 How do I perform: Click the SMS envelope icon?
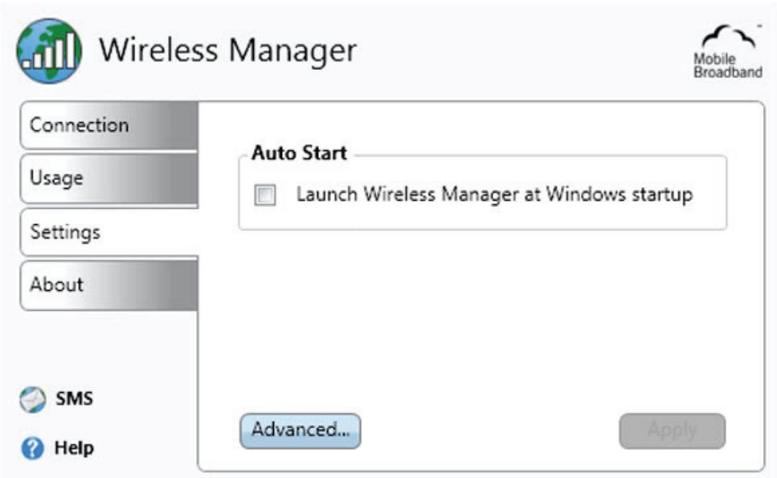[x=32, y=400]
